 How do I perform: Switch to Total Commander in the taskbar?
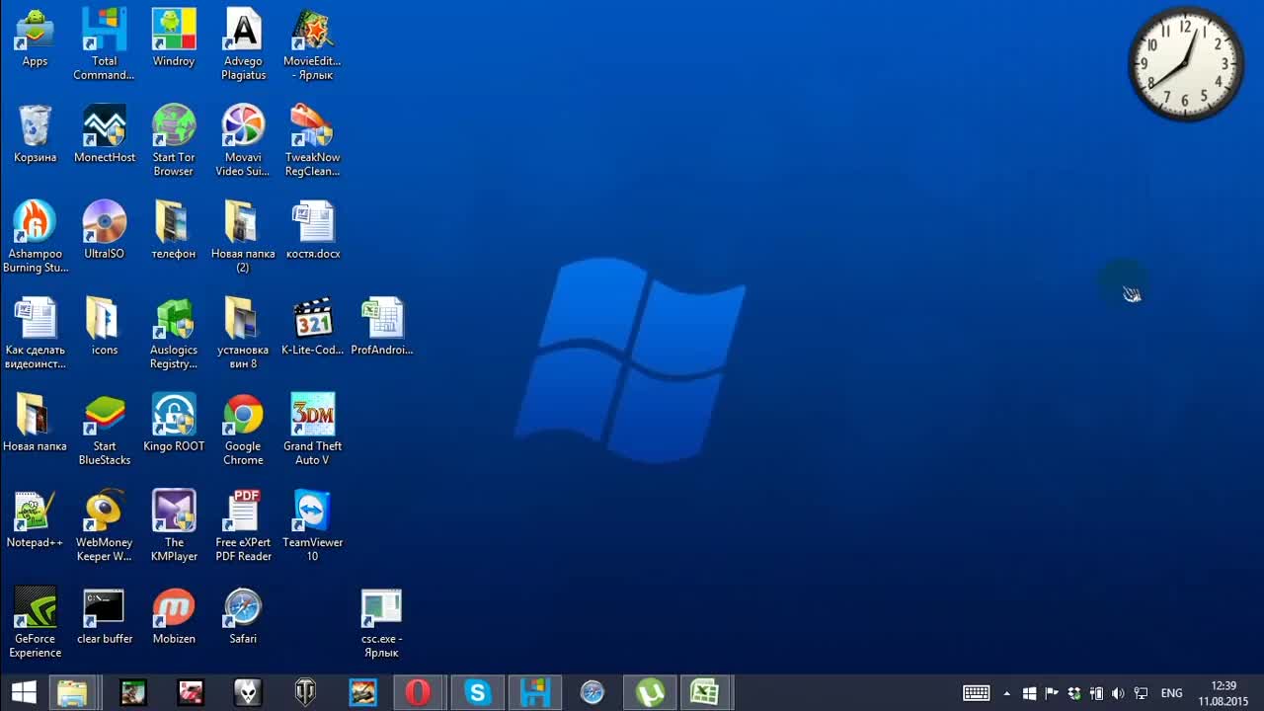535,692
